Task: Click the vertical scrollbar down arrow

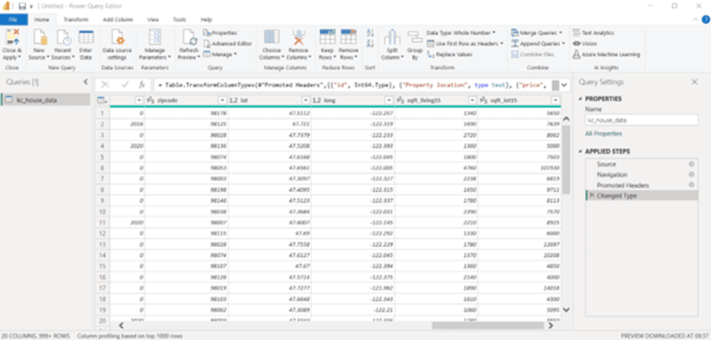Action: (565, 310)
